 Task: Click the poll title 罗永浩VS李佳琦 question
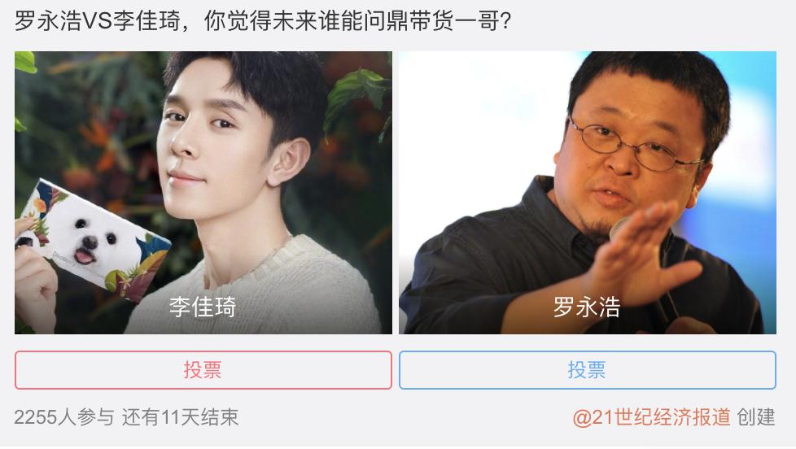point(262,21)
